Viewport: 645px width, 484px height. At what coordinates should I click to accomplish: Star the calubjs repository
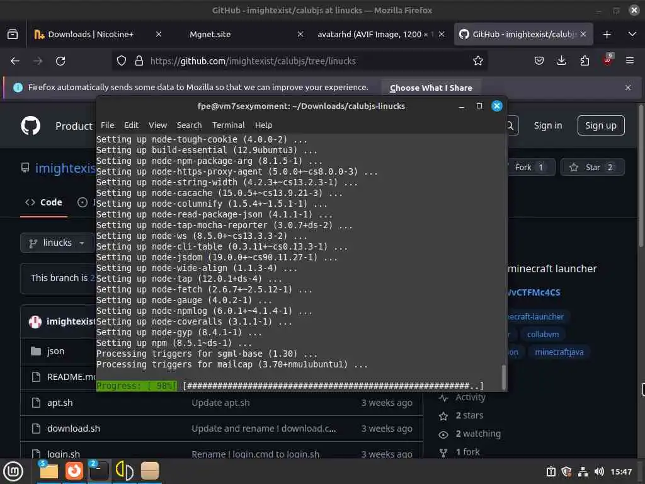click(x=592, y=167)
